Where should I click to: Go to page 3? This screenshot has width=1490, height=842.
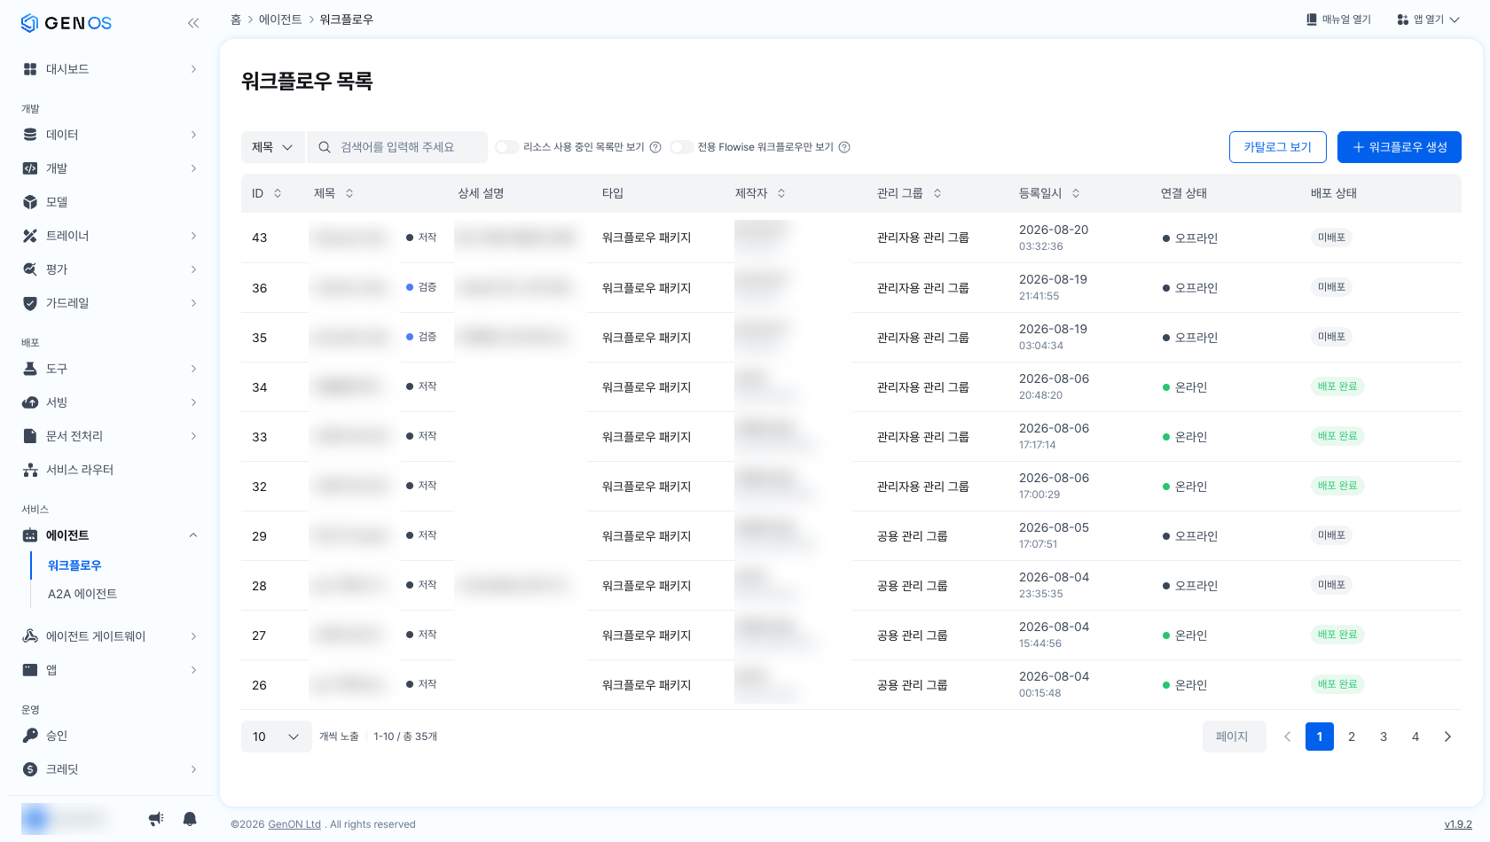[x=1384, y=737]
